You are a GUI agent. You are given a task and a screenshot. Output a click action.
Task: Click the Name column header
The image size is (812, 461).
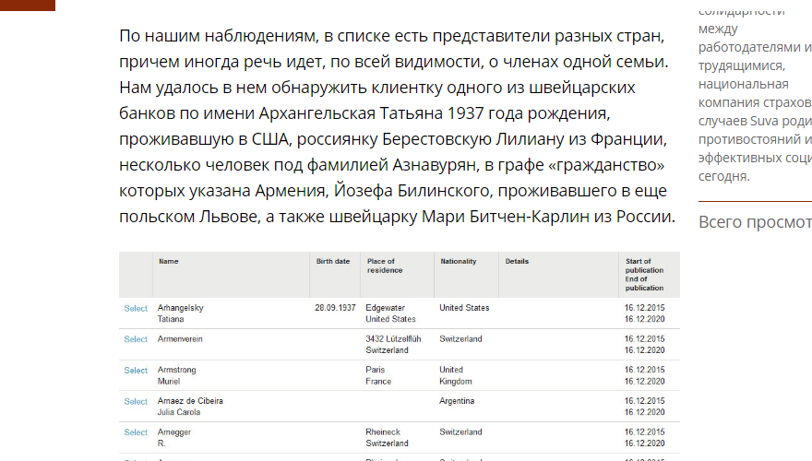168,262
